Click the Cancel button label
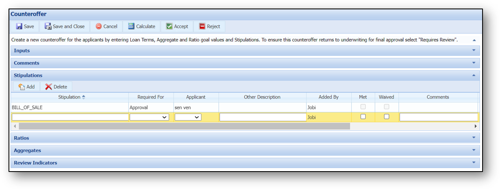 pyautogui.click(x=110, y=26)
